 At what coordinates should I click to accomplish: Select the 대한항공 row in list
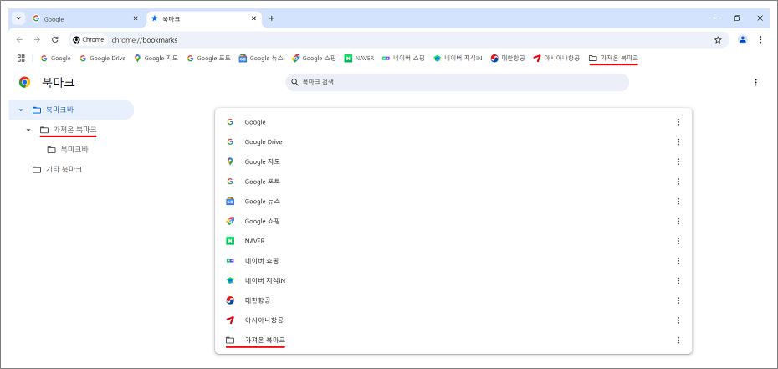click(x=453, y=300)
